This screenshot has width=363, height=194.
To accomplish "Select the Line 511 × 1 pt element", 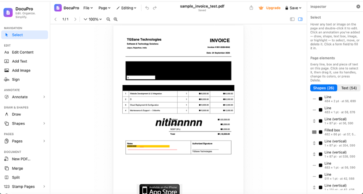I will tap(335, 176).
